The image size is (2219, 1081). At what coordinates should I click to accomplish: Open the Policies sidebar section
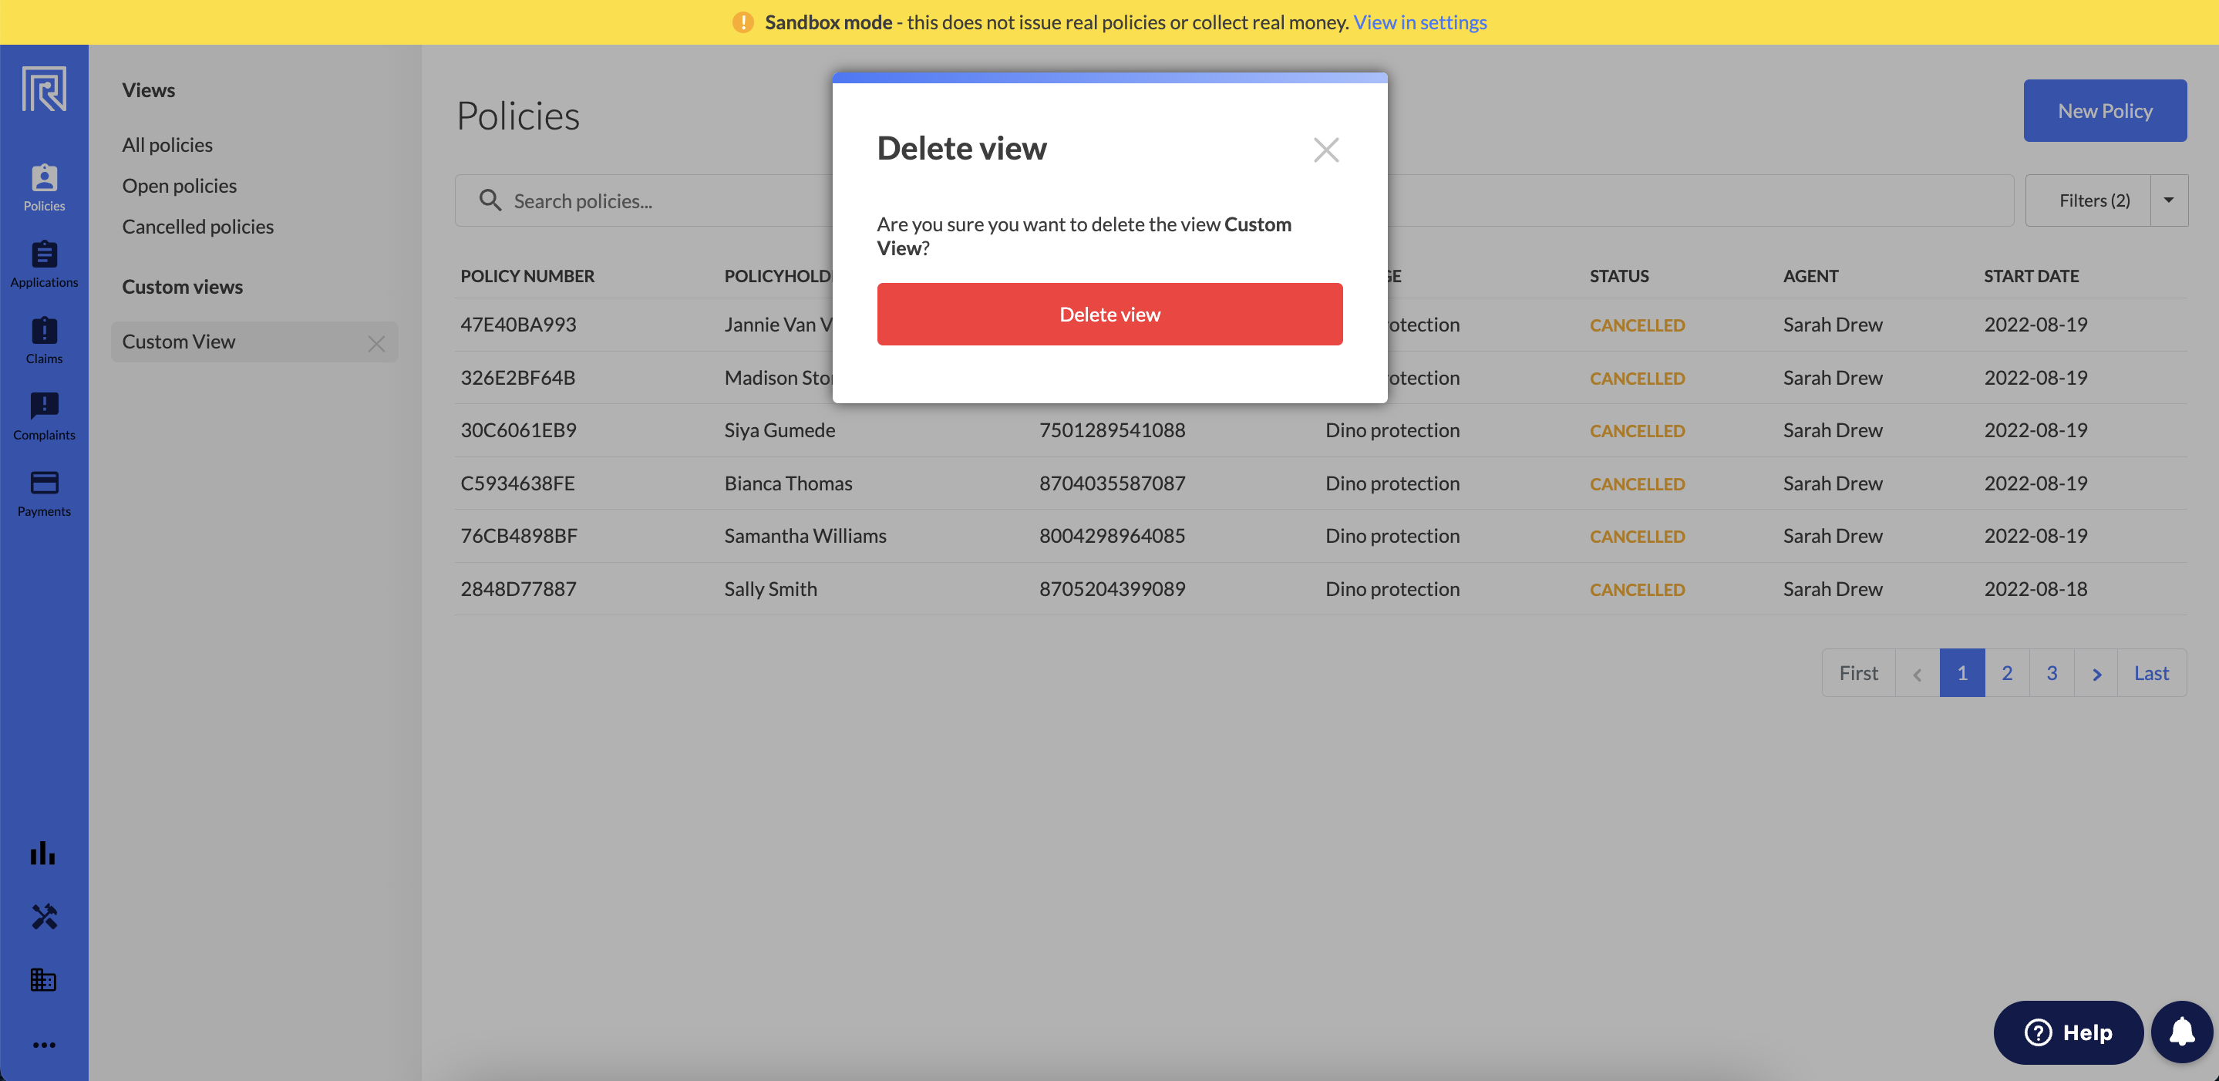tap(44, 188)
